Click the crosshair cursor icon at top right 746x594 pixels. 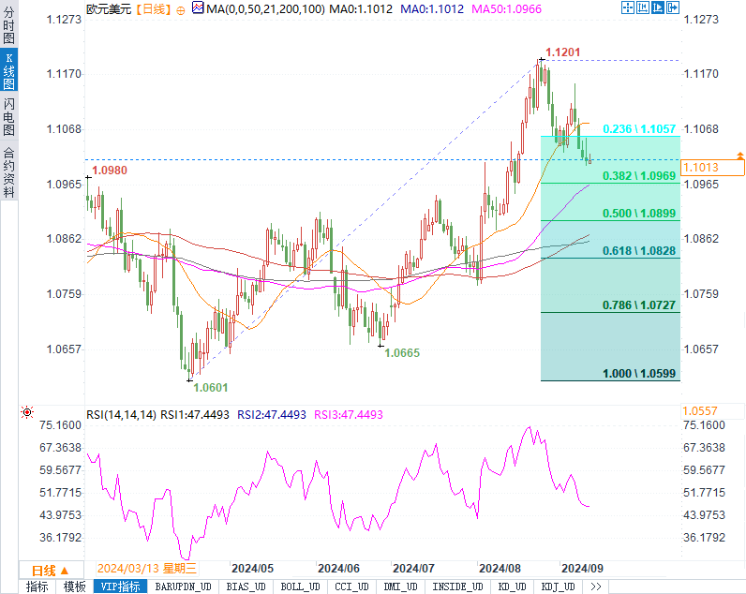628,7
